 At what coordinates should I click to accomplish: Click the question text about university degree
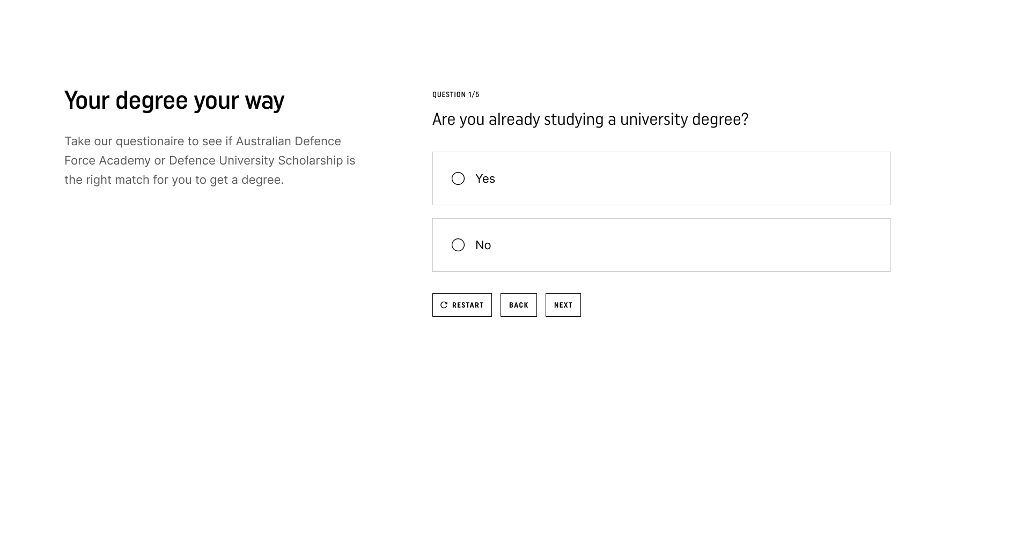[x=590, y=119]
